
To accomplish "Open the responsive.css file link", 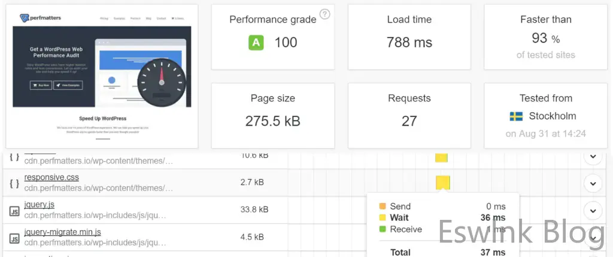I will click(x=51, y=177).
